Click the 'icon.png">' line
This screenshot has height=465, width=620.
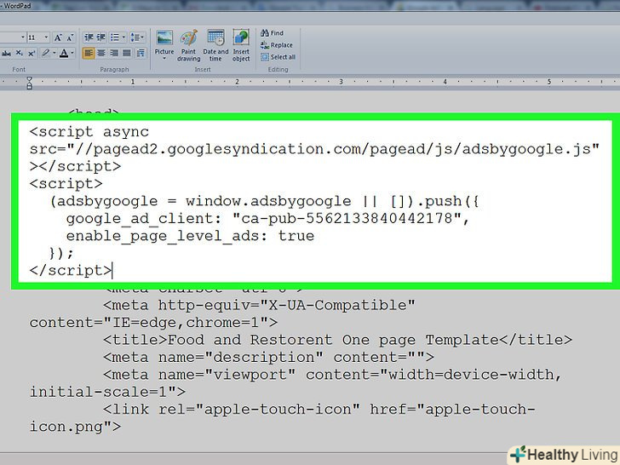click(x=75, y=427)
